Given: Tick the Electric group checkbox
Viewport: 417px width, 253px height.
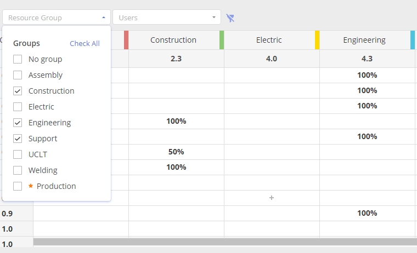Looking at the screenshot, I should coord(18,107).
